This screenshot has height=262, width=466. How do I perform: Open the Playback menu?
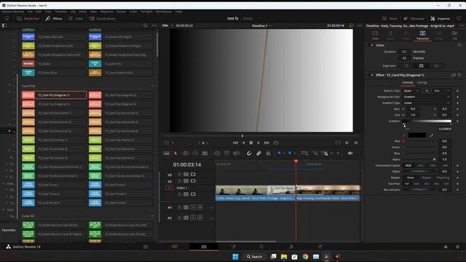tap(106, 12)
